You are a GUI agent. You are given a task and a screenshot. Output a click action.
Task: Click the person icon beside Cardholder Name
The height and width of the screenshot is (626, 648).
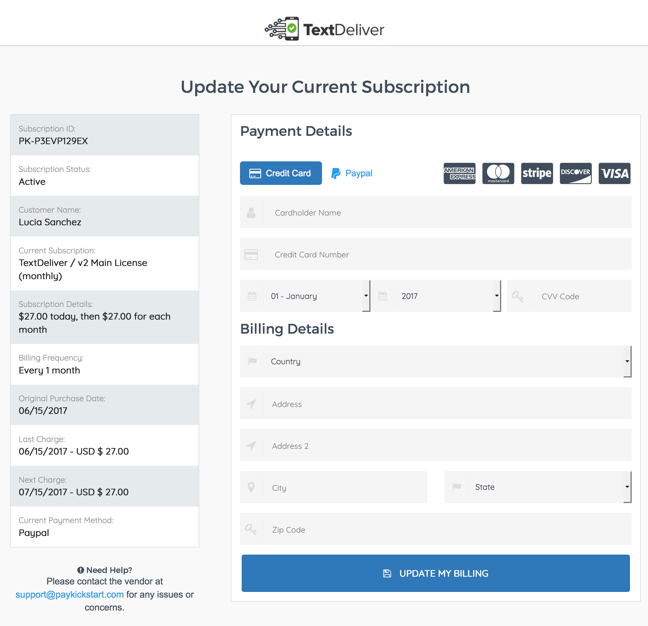[x=251, y=212]
